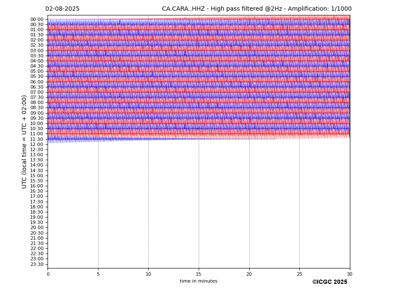Click the 16:00 time row label
Viewport: 397px width, 298px height.
click(x=37, y=186)
